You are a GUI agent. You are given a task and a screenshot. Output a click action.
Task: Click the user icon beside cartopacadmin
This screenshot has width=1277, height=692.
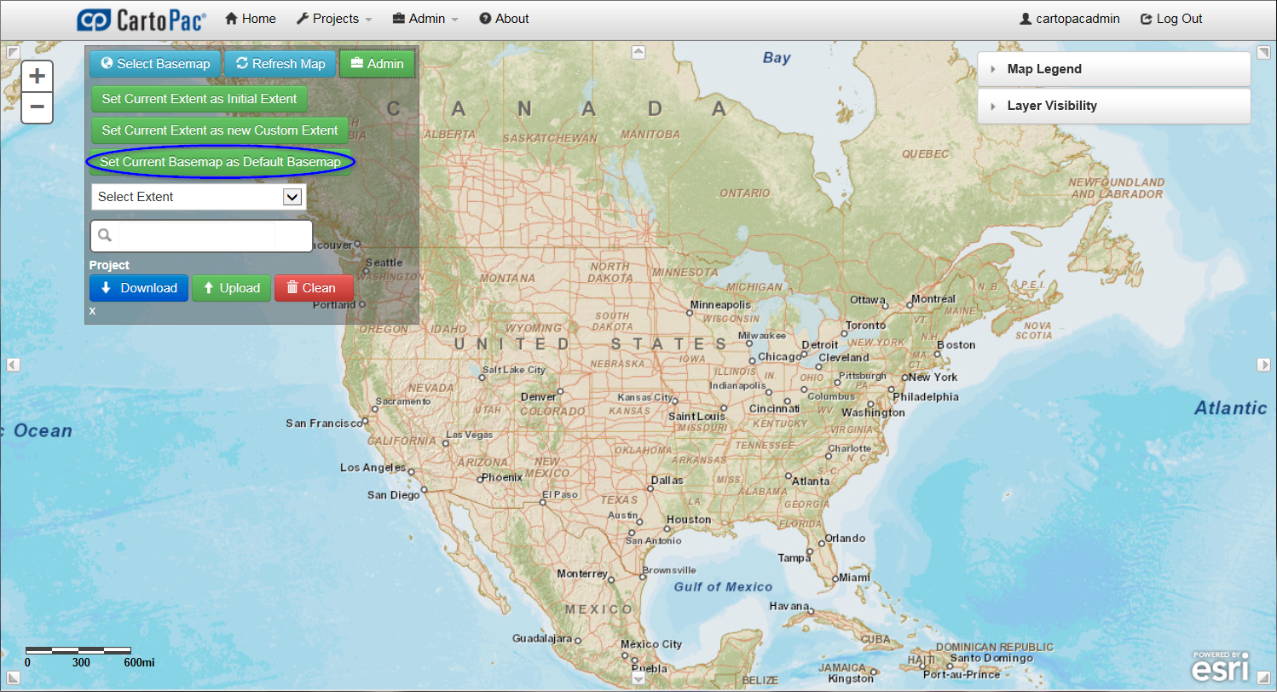pyautogui.click(x=1025, y=18)
